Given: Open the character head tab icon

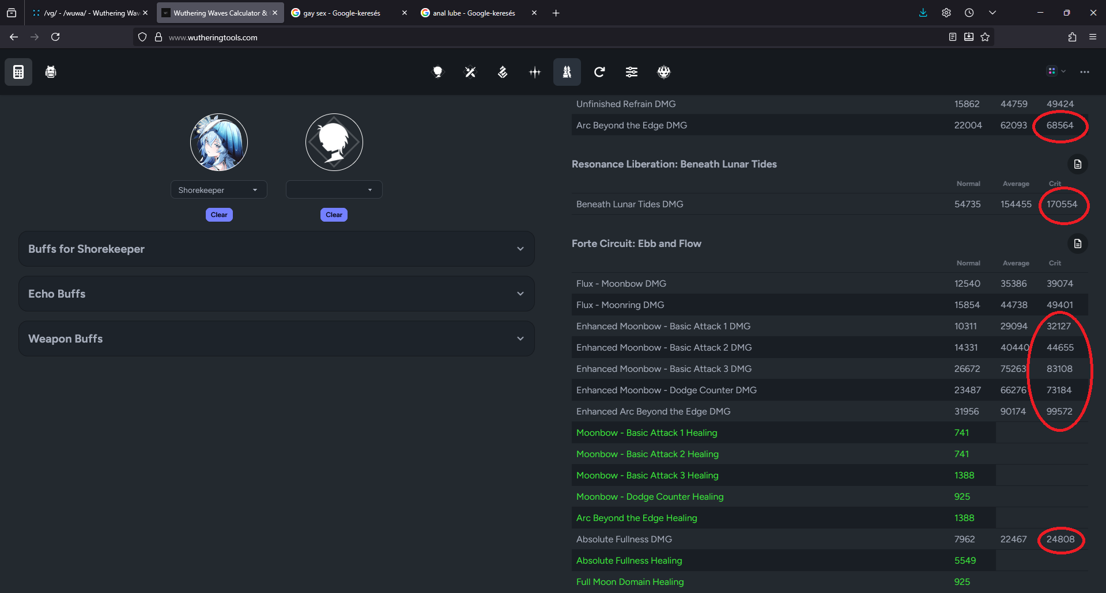Looking at the screenshot, I should click(438, 72).
